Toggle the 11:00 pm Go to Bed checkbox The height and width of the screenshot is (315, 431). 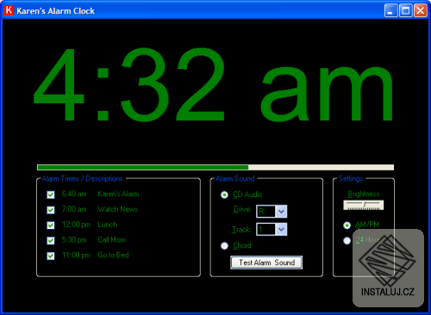click(x=51, y=256)
